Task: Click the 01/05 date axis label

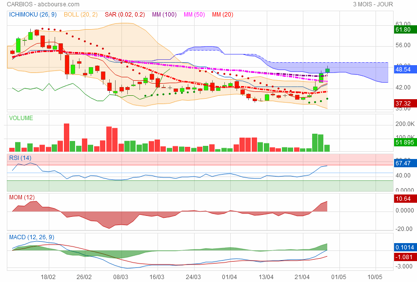Action: coord(338,277)
